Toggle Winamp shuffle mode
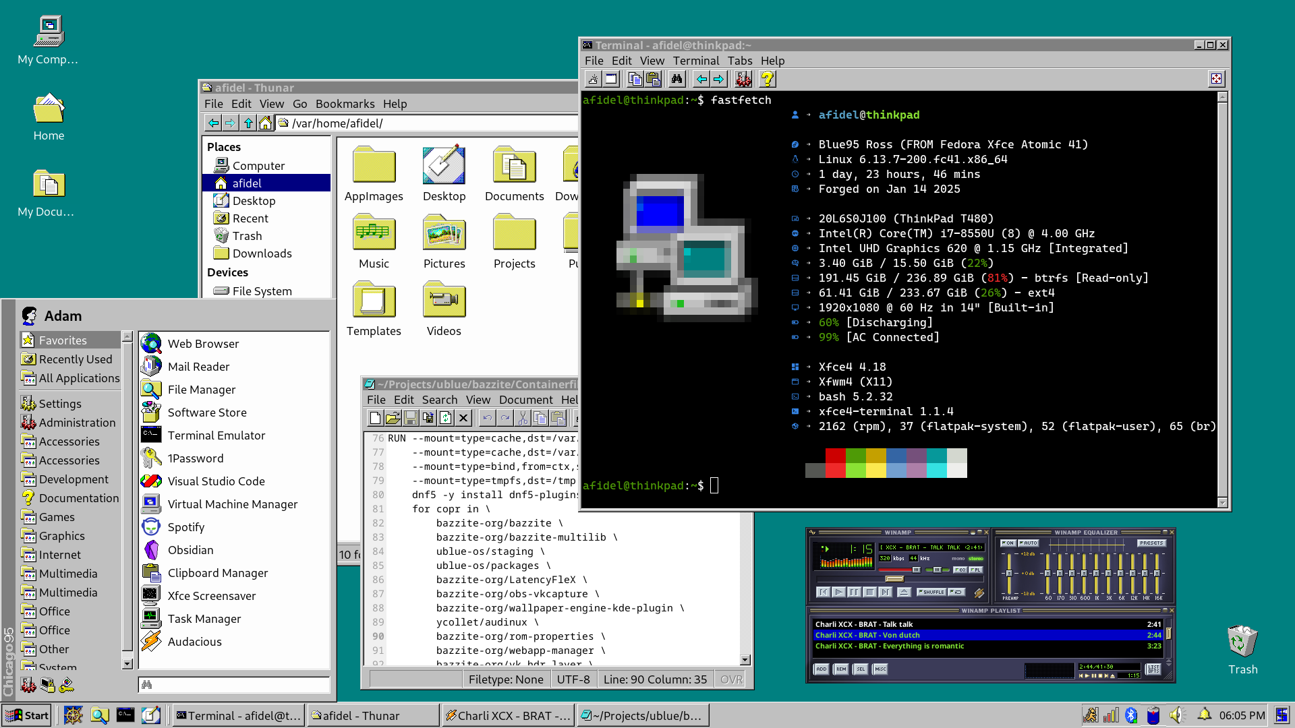This screenshot has height=728, width=1295. coord(931,592)
